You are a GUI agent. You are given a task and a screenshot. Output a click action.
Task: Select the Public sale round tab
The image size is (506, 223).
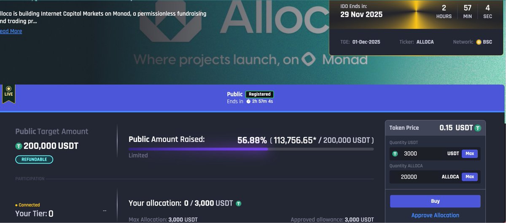click(x=235, y=94)
